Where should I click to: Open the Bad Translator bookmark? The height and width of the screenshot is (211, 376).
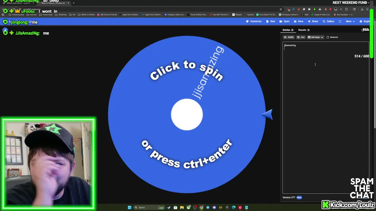344,15
